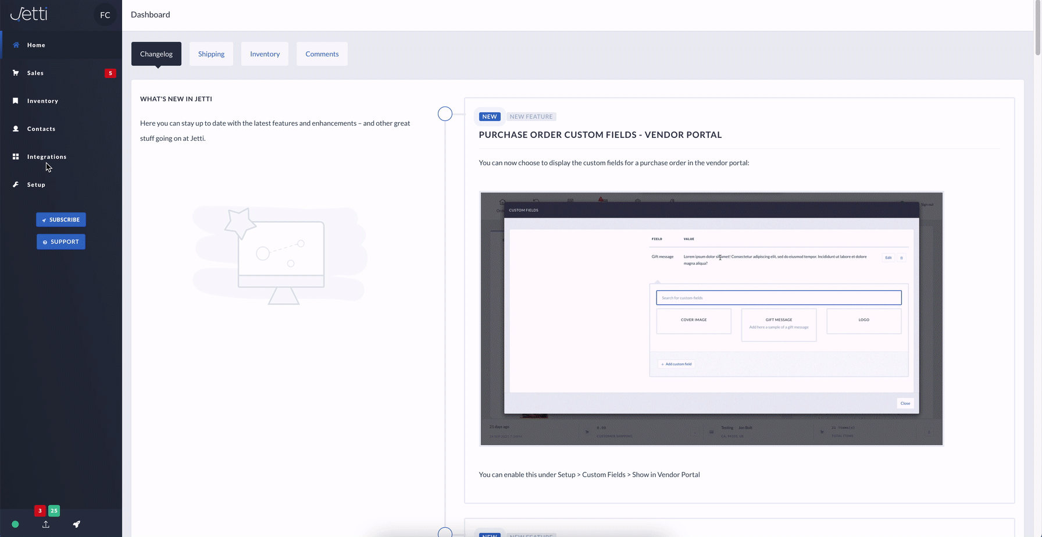Click the upload icon in bottom bar

pos(46,524)
